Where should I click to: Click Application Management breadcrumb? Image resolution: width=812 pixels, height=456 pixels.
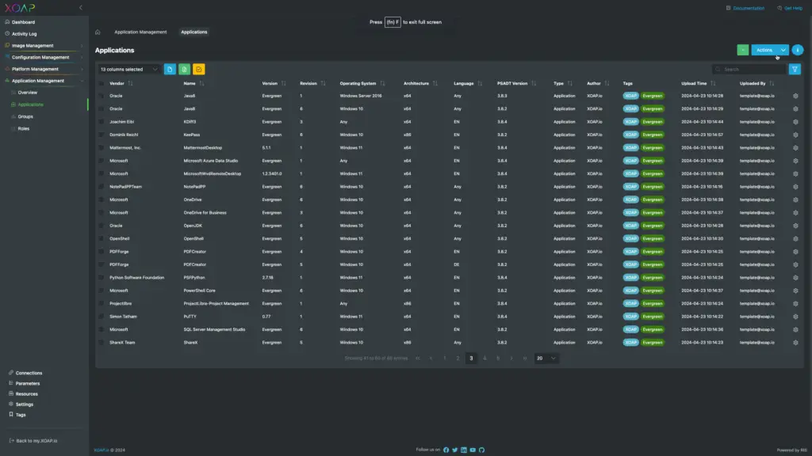(x=140, y=32)
